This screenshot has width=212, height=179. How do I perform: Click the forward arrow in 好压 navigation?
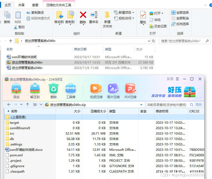(x=16, y=105)
